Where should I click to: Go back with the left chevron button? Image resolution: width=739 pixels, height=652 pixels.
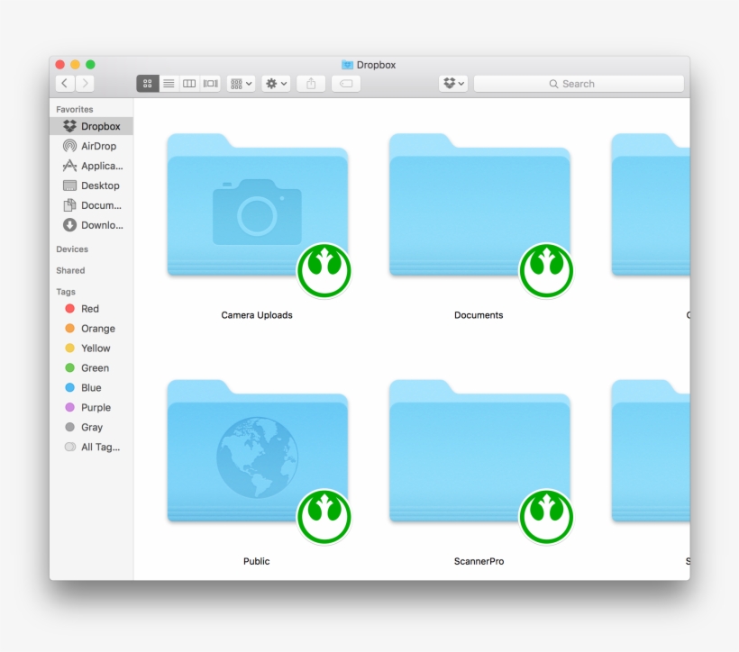[x=65, y=84]
